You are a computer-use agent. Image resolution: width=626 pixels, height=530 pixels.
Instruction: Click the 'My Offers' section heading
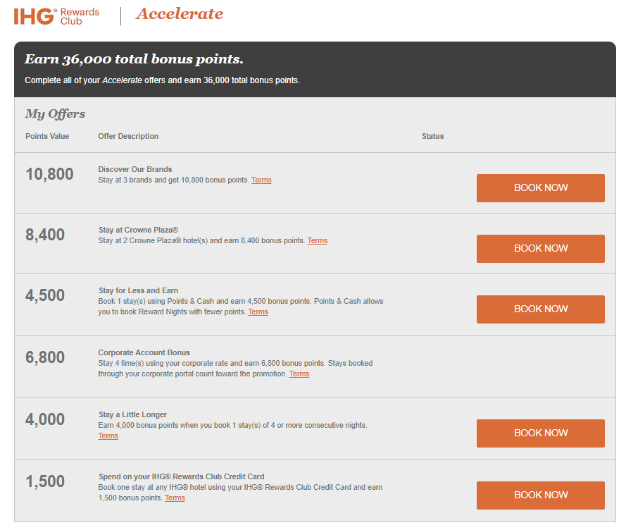(x=55, y=114)
